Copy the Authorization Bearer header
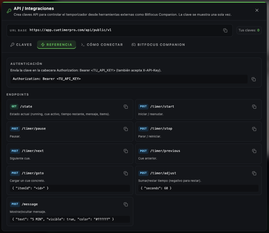The image size is (269, 233). (253, 79)
